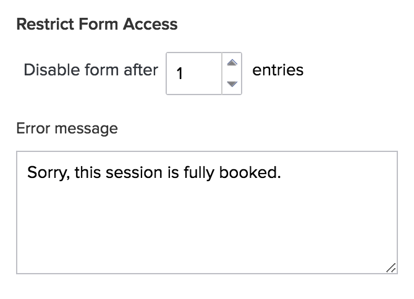Click the word "Disable" in the label
This screenshot has width=414, height=299.
(47, 70)
